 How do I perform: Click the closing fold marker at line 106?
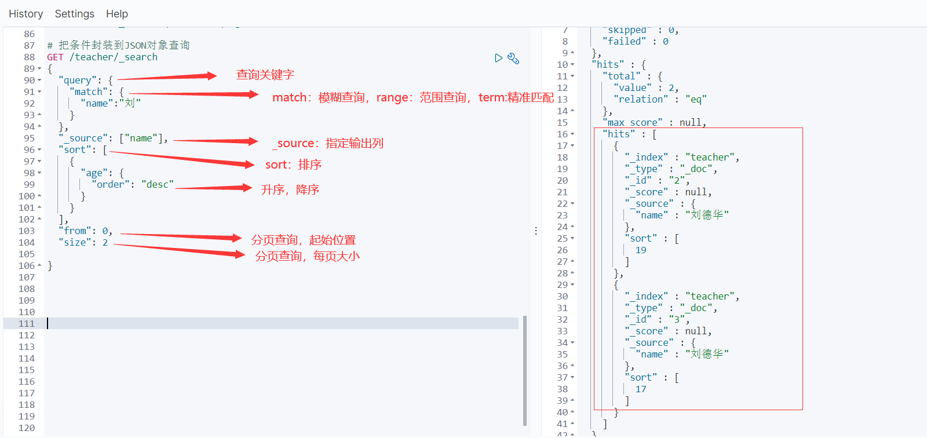(x=39, y=265)
